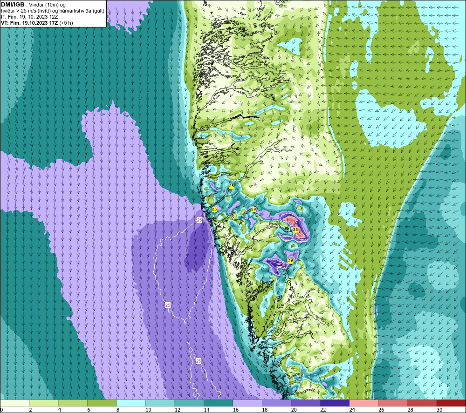Screen dimensions: 466x413
Task: Click the '(+5 h)' forecast offset text
Action: pyautogui.click(x=66, y=23)
